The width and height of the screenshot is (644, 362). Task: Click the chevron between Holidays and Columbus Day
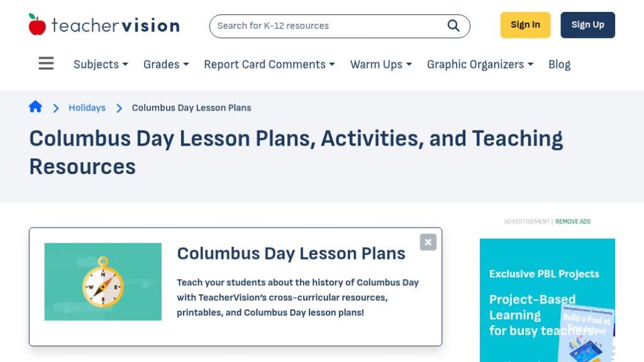119,108
